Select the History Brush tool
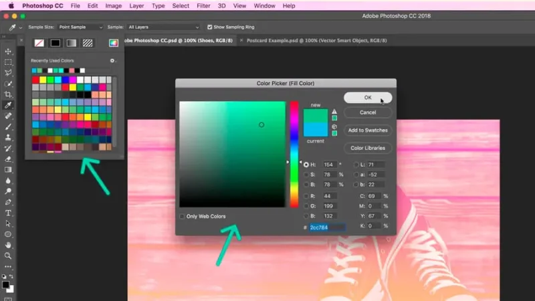The height and width of the screenshot is (301, 535). tap(8, 148)
